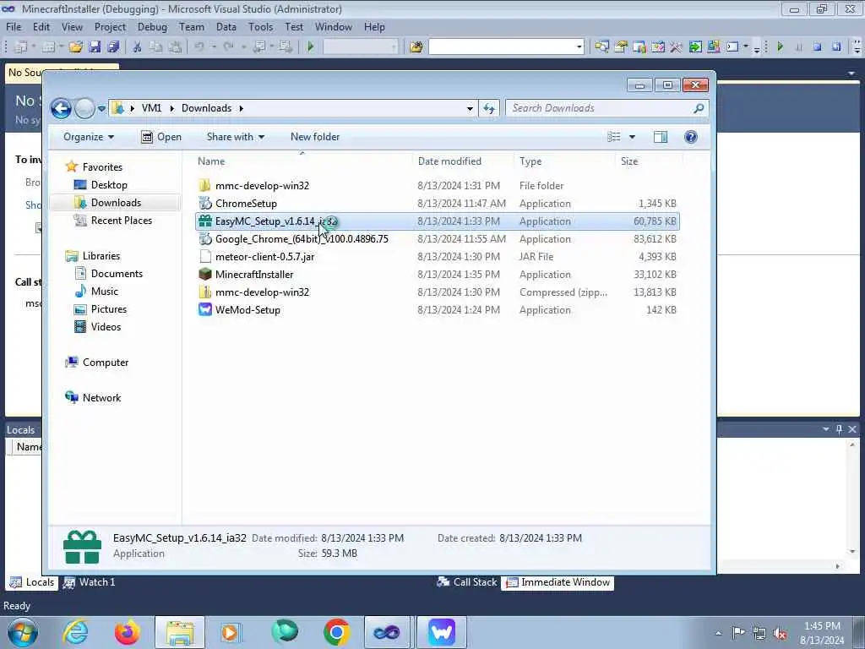This screenshot has width=865, height=649.
Task: Open Tools menu in Visual Studio
Action: 260,26
